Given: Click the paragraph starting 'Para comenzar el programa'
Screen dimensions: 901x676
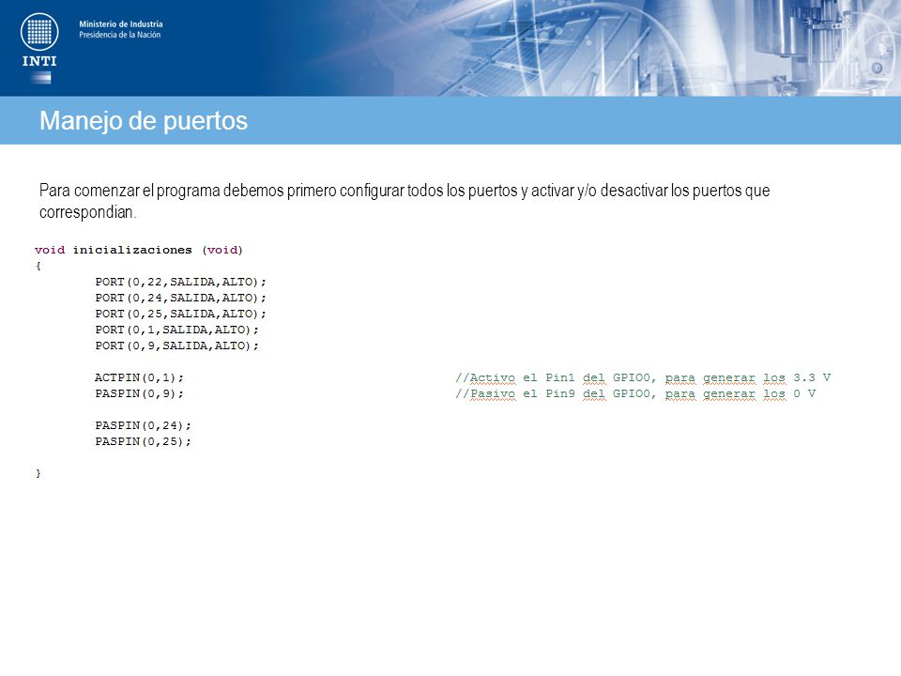Looking at the screenshot, I should click(405, 201).
